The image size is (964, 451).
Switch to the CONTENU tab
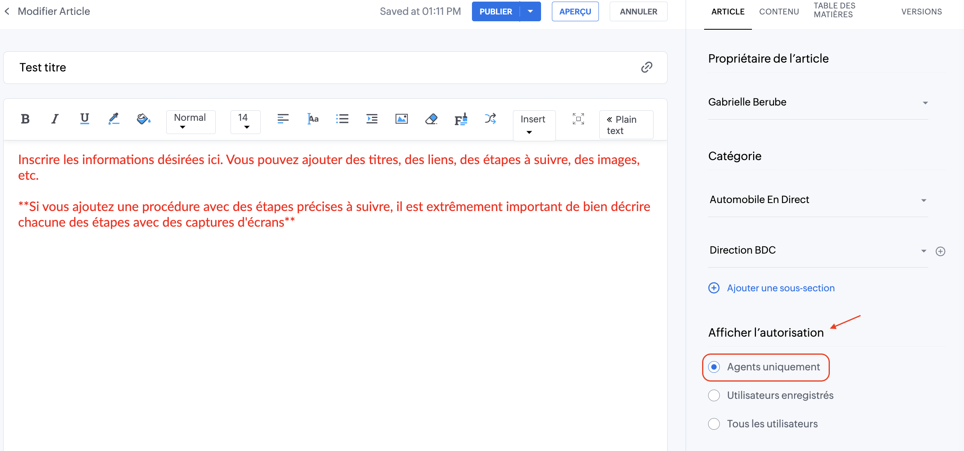pyautogui.click(x=779, y=12)
